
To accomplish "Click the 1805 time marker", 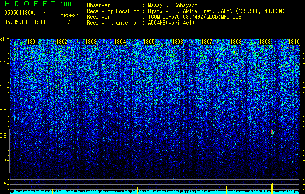I will [x=149, y=42].
